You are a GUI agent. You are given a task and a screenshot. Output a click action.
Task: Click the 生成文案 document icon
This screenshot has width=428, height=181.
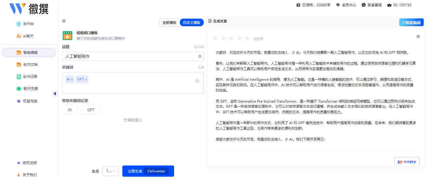(x=210, y=21)
